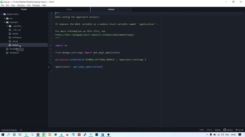Click the __init__.py file icon

coord(10,30)
